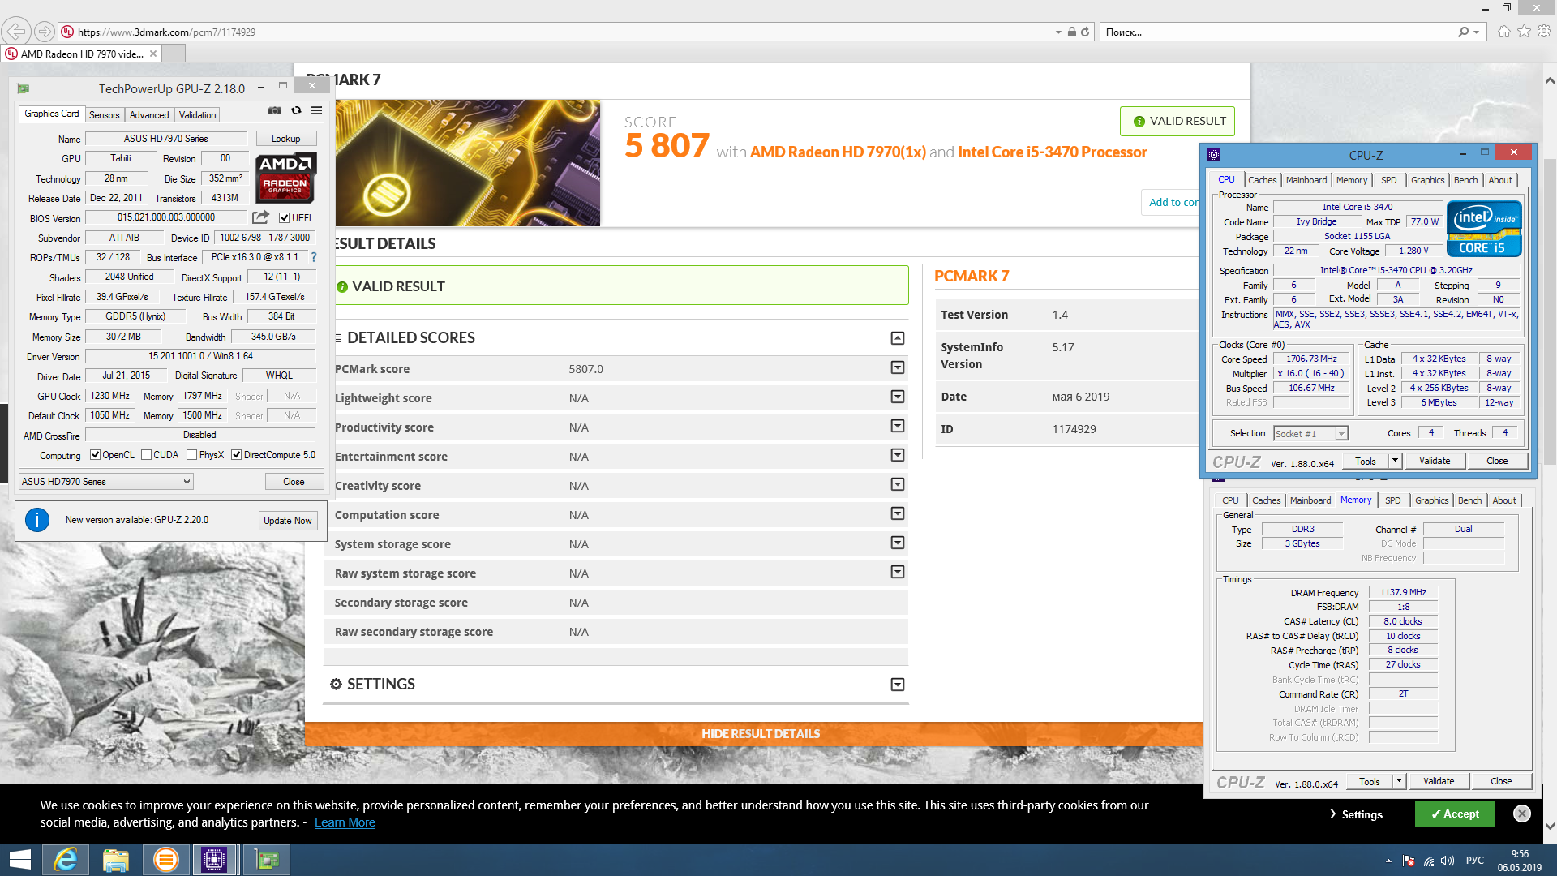Switch to GPU-Z Validation tab
Viewport: 1557px width, 876px height.
click(x=197, y=115)
